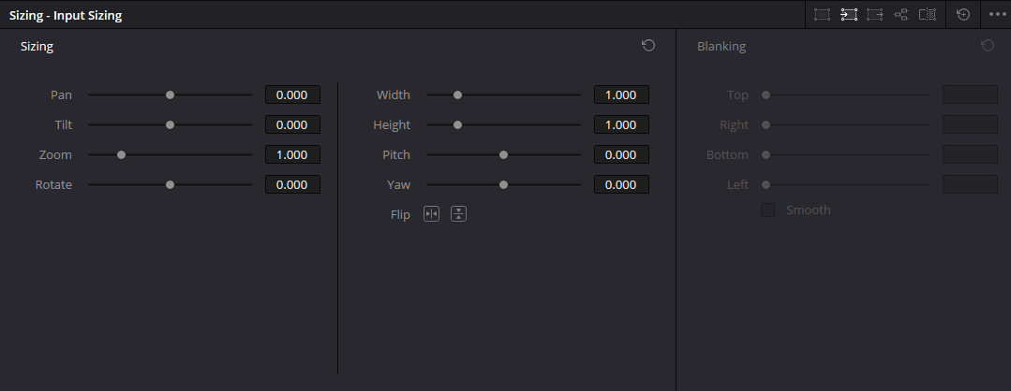Click the Height value field

[x=621, y=125]
